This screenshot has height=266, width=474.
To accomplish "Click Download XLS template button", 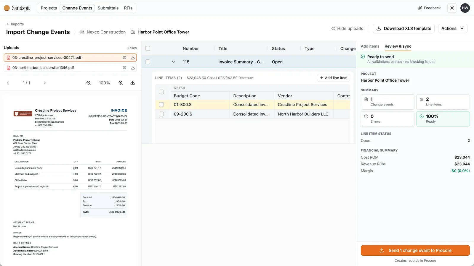I will click(404, 29).
